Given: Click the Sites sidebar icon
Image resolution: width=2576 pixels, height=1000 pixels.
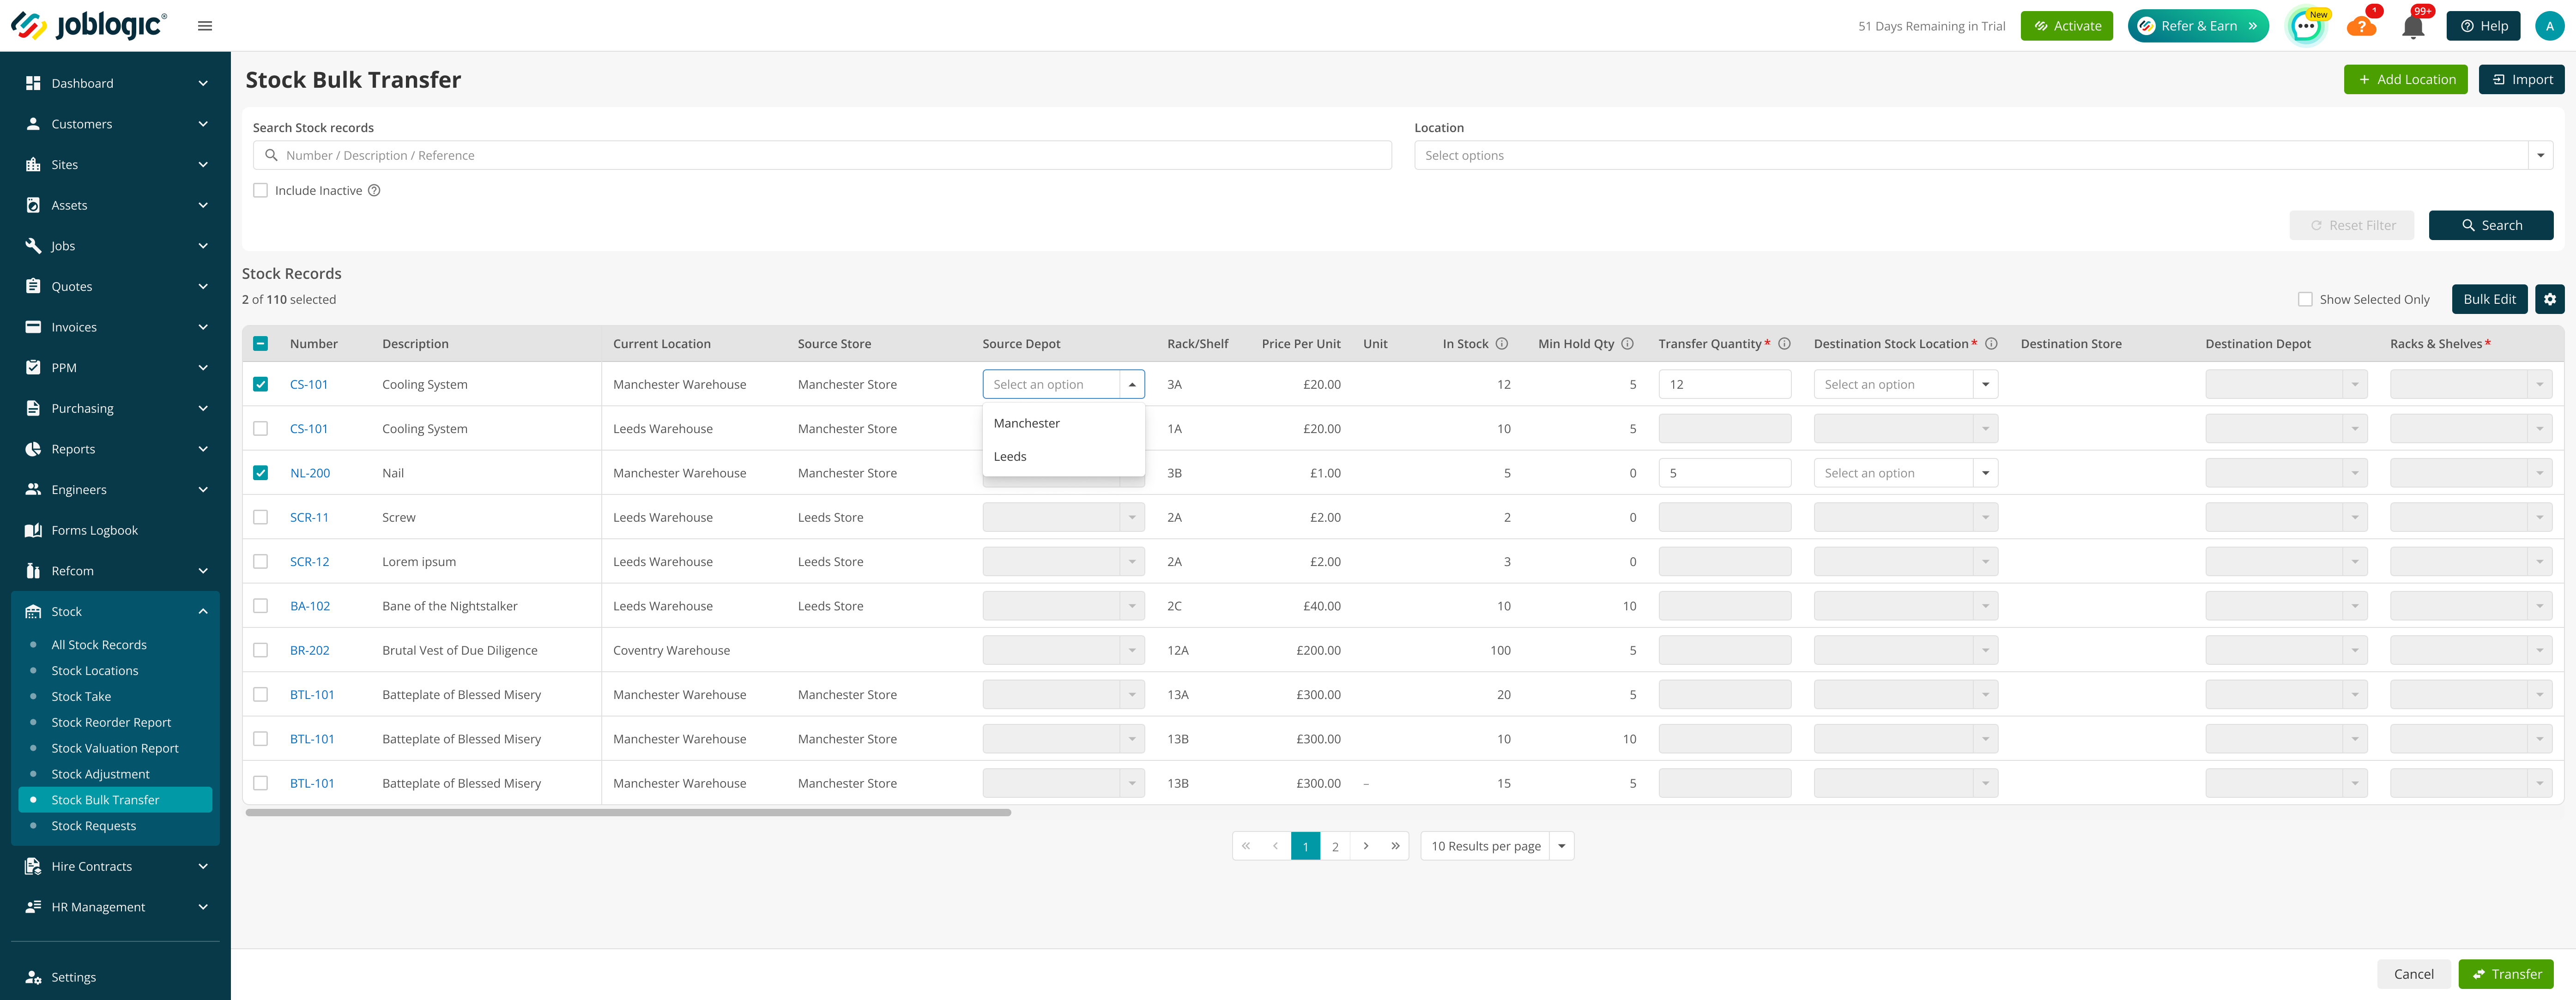Looking at the screenshot, I should click(33, 165).
